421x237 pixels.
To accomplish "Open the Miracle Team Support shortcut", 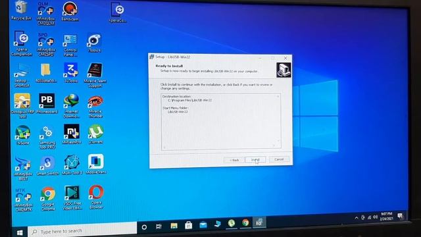I will click(x=95, y=75).
